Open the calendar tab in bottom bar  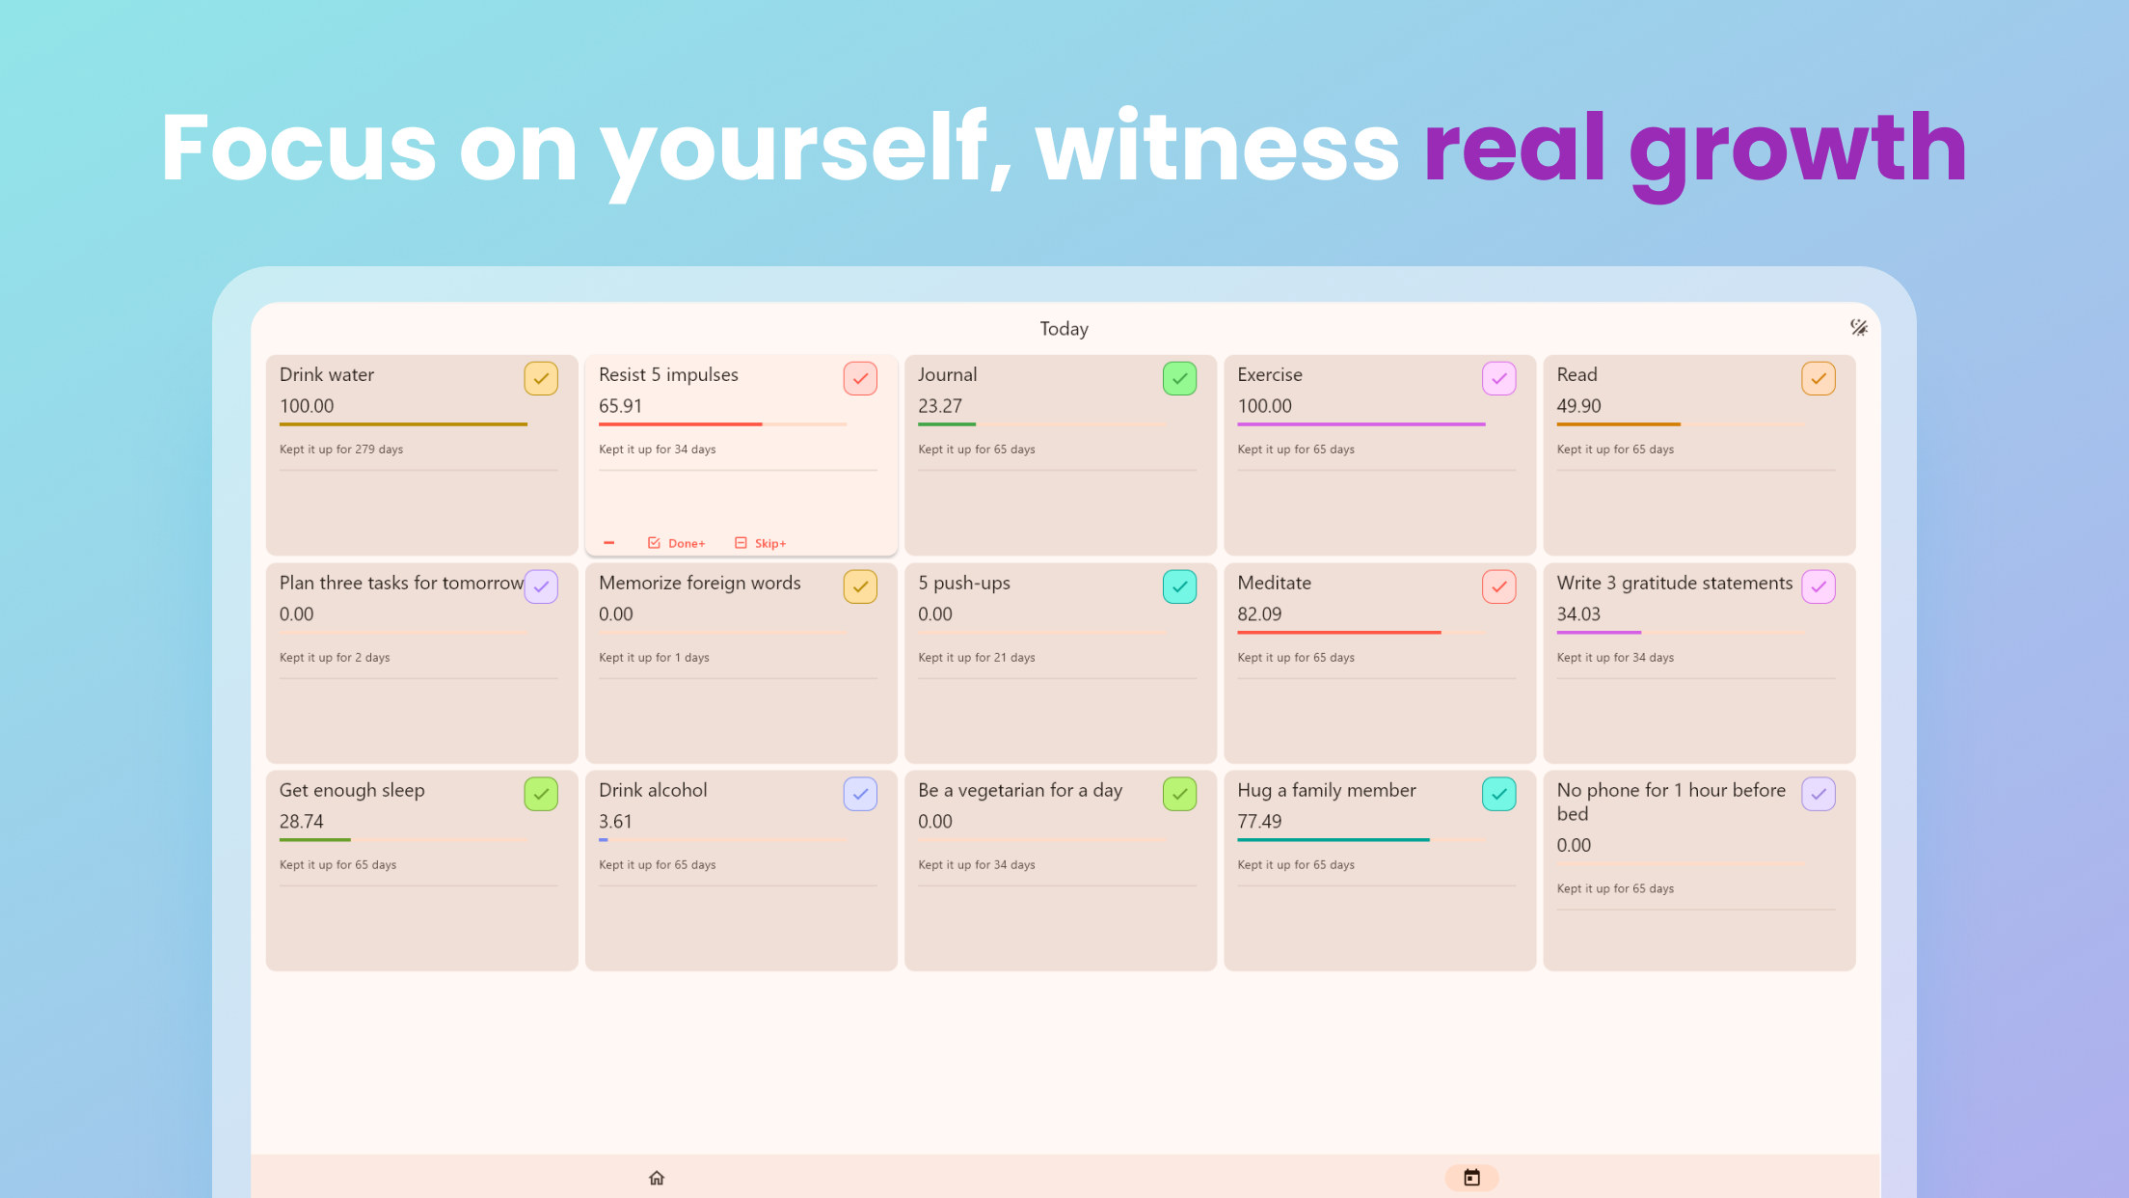1471,1178
